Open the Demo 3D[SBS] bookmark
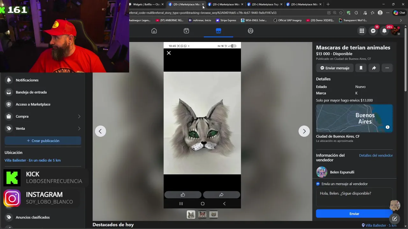 320,20
